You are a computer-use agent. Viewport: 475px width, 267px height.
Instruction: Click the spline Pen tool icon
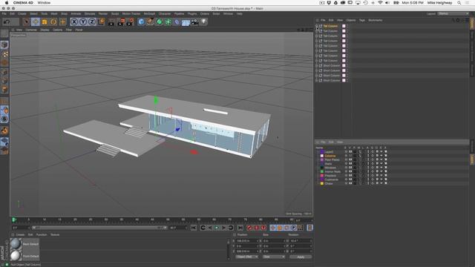click(x=150, y=22)
